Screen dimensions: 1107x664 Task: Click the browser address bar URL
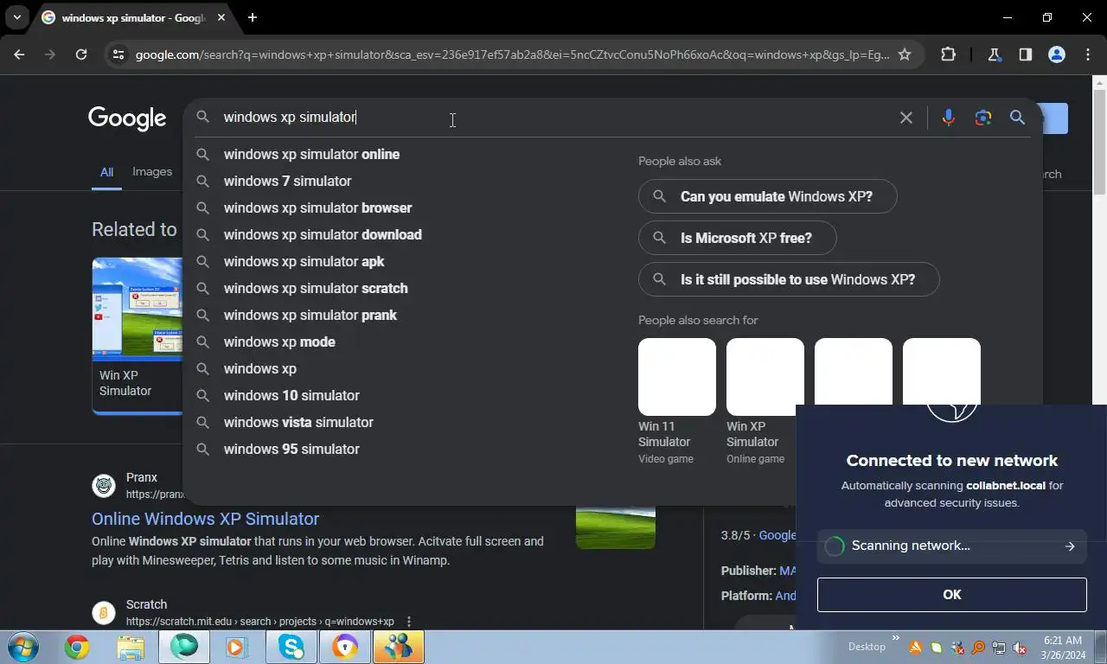512,54
